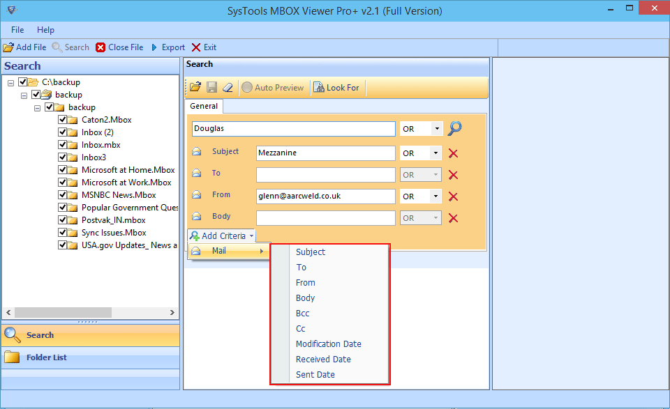Open the OR dropdown in Subject row
Viewport: 670px width, 409px height.
435,153
